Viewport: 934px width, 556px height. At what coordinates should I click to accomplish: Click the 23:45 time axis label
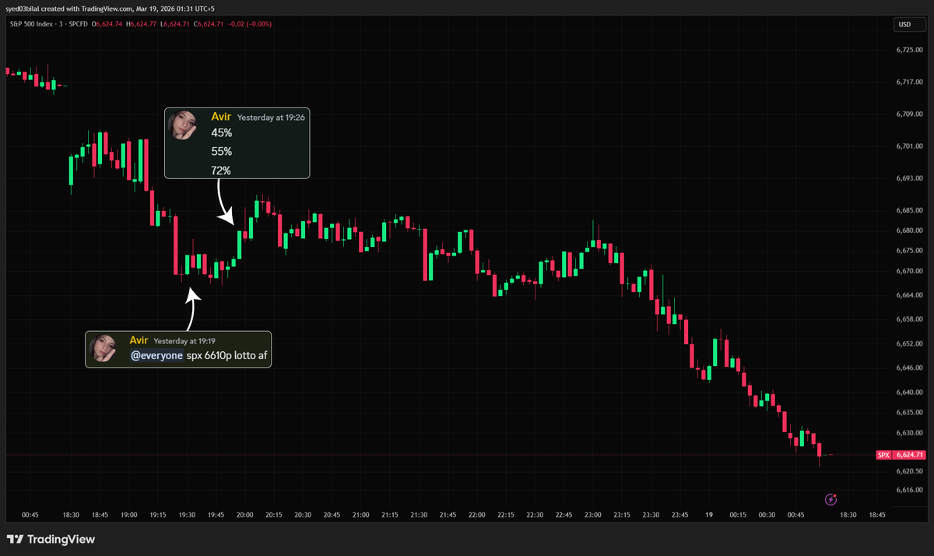tap(679, 515)
